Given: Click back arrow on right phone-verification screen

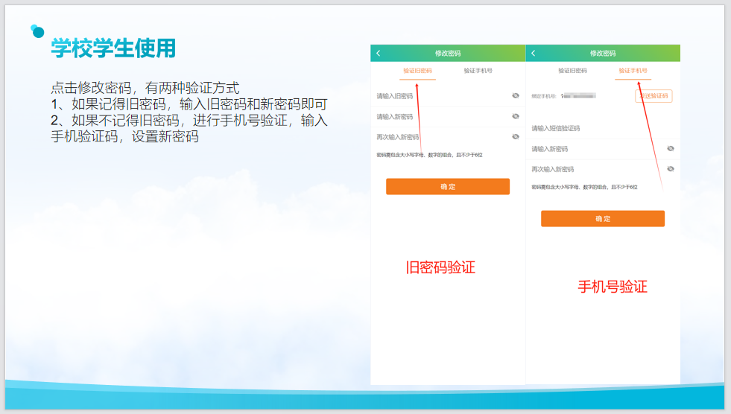Looking at the screenshot, I should pos(534,54).
